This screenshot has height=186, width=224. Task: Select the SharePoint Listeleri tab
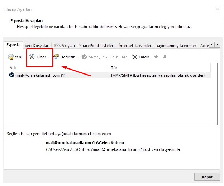click(x=96, y=46)
